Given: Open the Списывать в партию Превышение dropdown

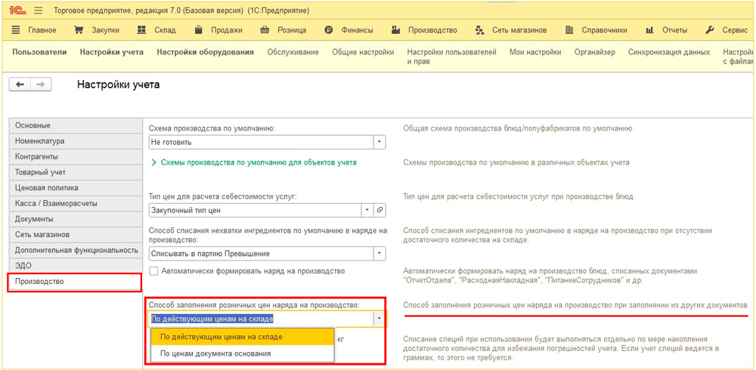Looking at the screenshot, I should [x=380, y=254].
